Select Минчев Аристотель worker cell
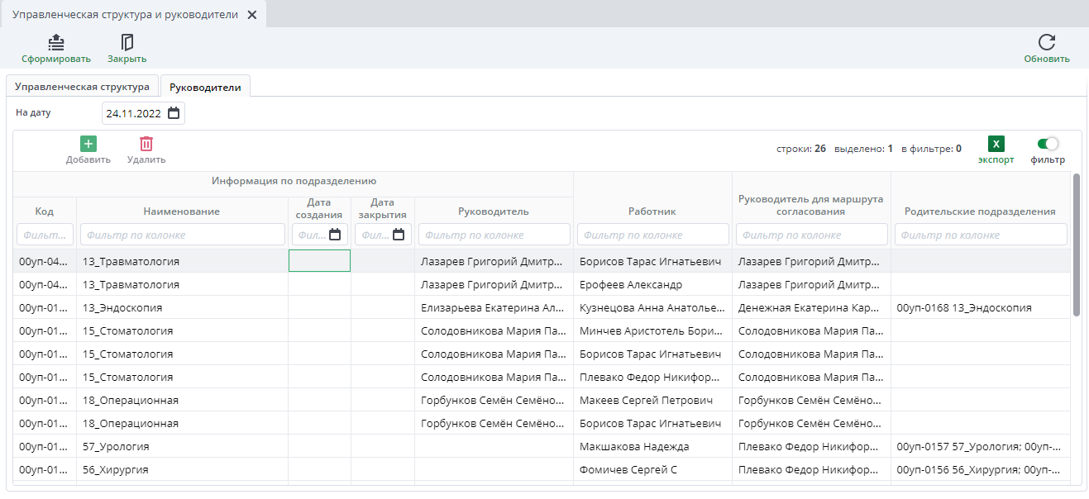 pyautogui.click(x=652, y=330)
